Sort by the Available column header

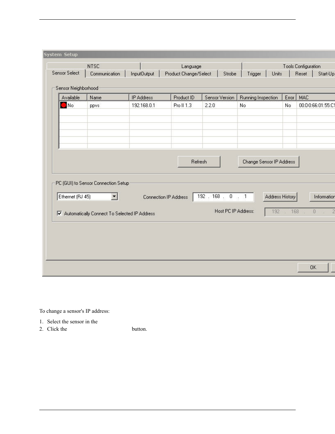73,97
